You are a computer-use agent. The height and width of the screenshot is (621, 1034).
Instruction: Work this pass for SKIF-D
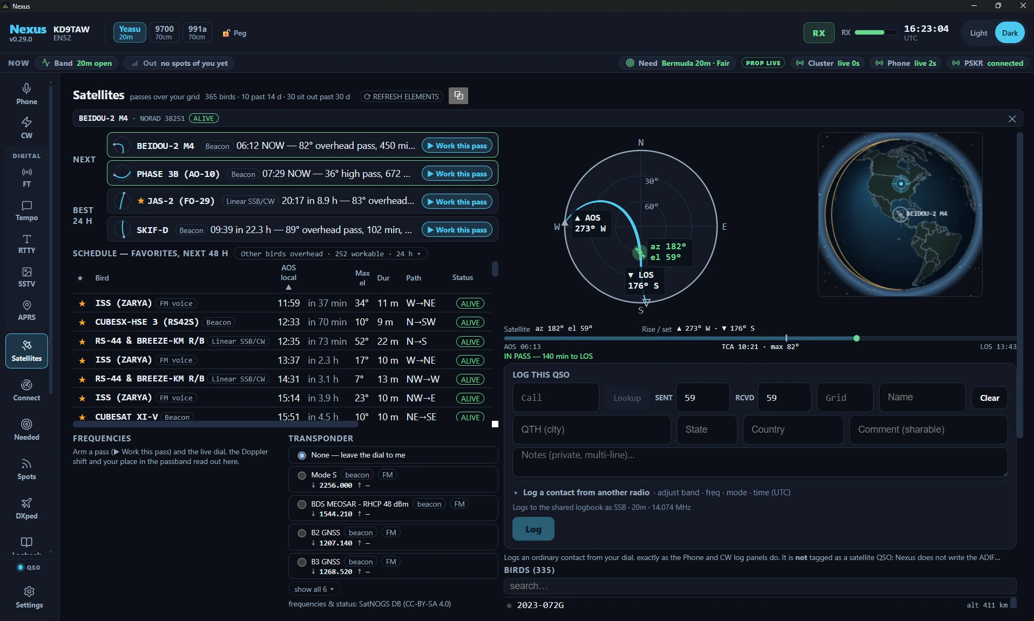(457, 230)
